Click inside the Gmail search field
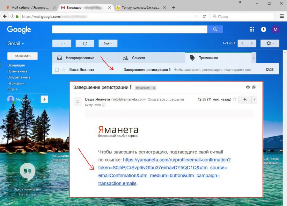The width and height of the screenshot is (287, 206). pyautogui.click(x=128, y=29)
